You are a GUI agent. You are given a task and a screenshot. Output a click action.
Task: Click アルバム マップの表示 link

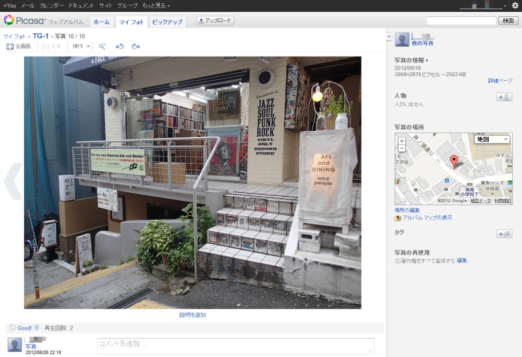pyautogui.click(x=427, y=218)
